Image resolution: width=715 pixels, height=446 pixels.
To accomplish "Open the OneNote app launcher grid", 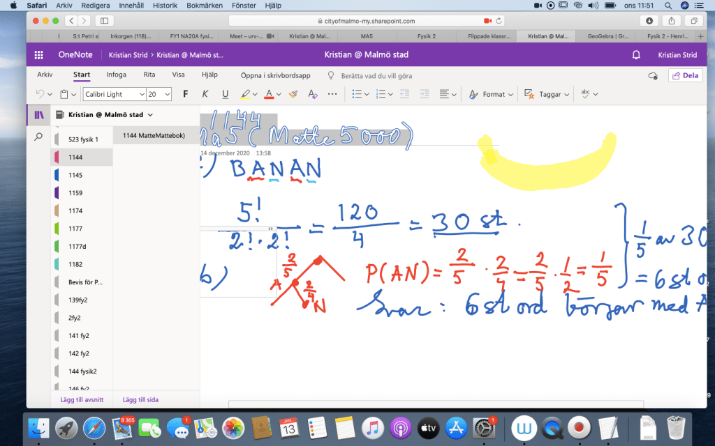I will [39, 55].
